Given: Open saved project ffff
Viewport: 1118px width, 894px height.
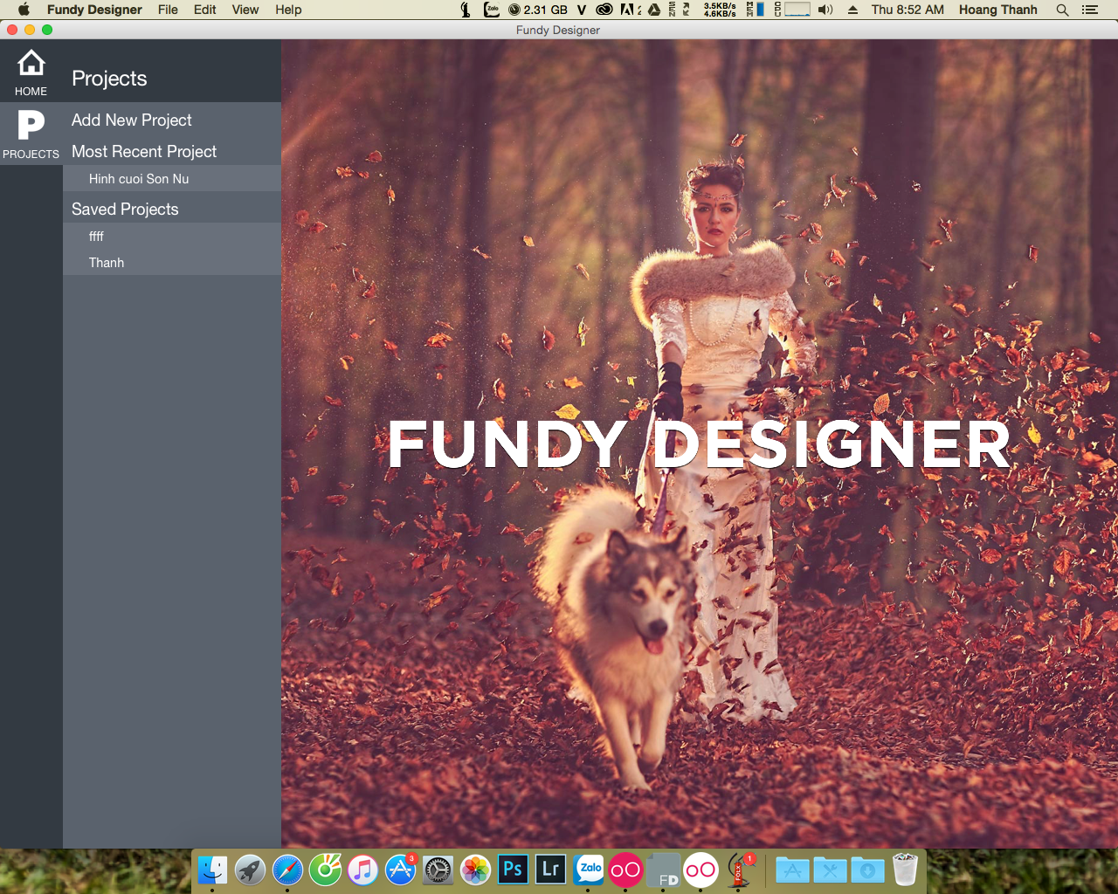Looking at the screenshot, I should point(172,237).
